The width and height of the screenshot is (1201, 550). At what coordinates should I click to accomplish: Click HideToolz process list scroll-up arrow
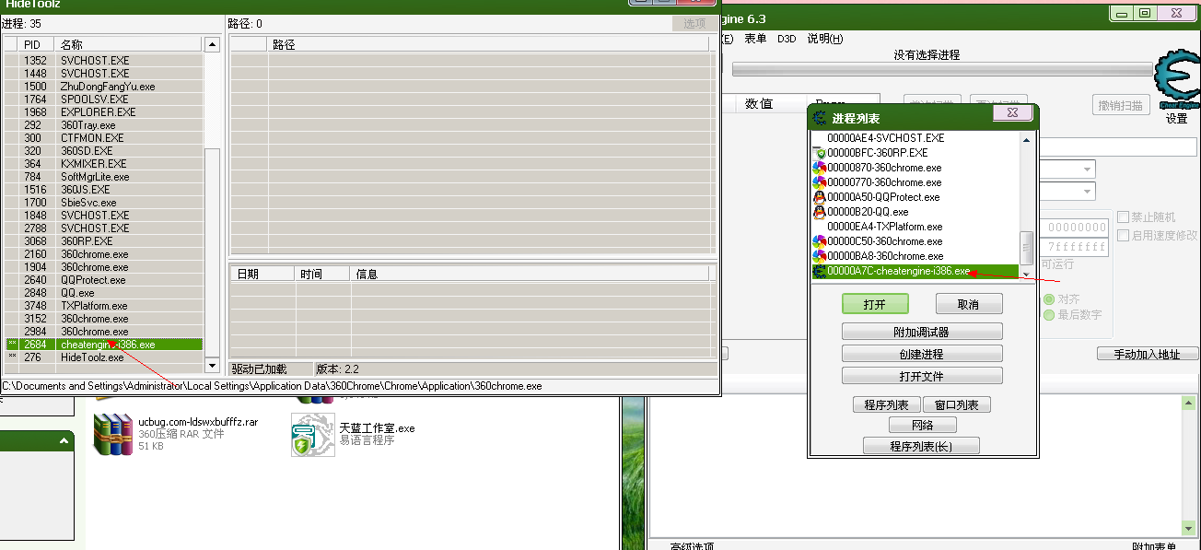(212, 44)
